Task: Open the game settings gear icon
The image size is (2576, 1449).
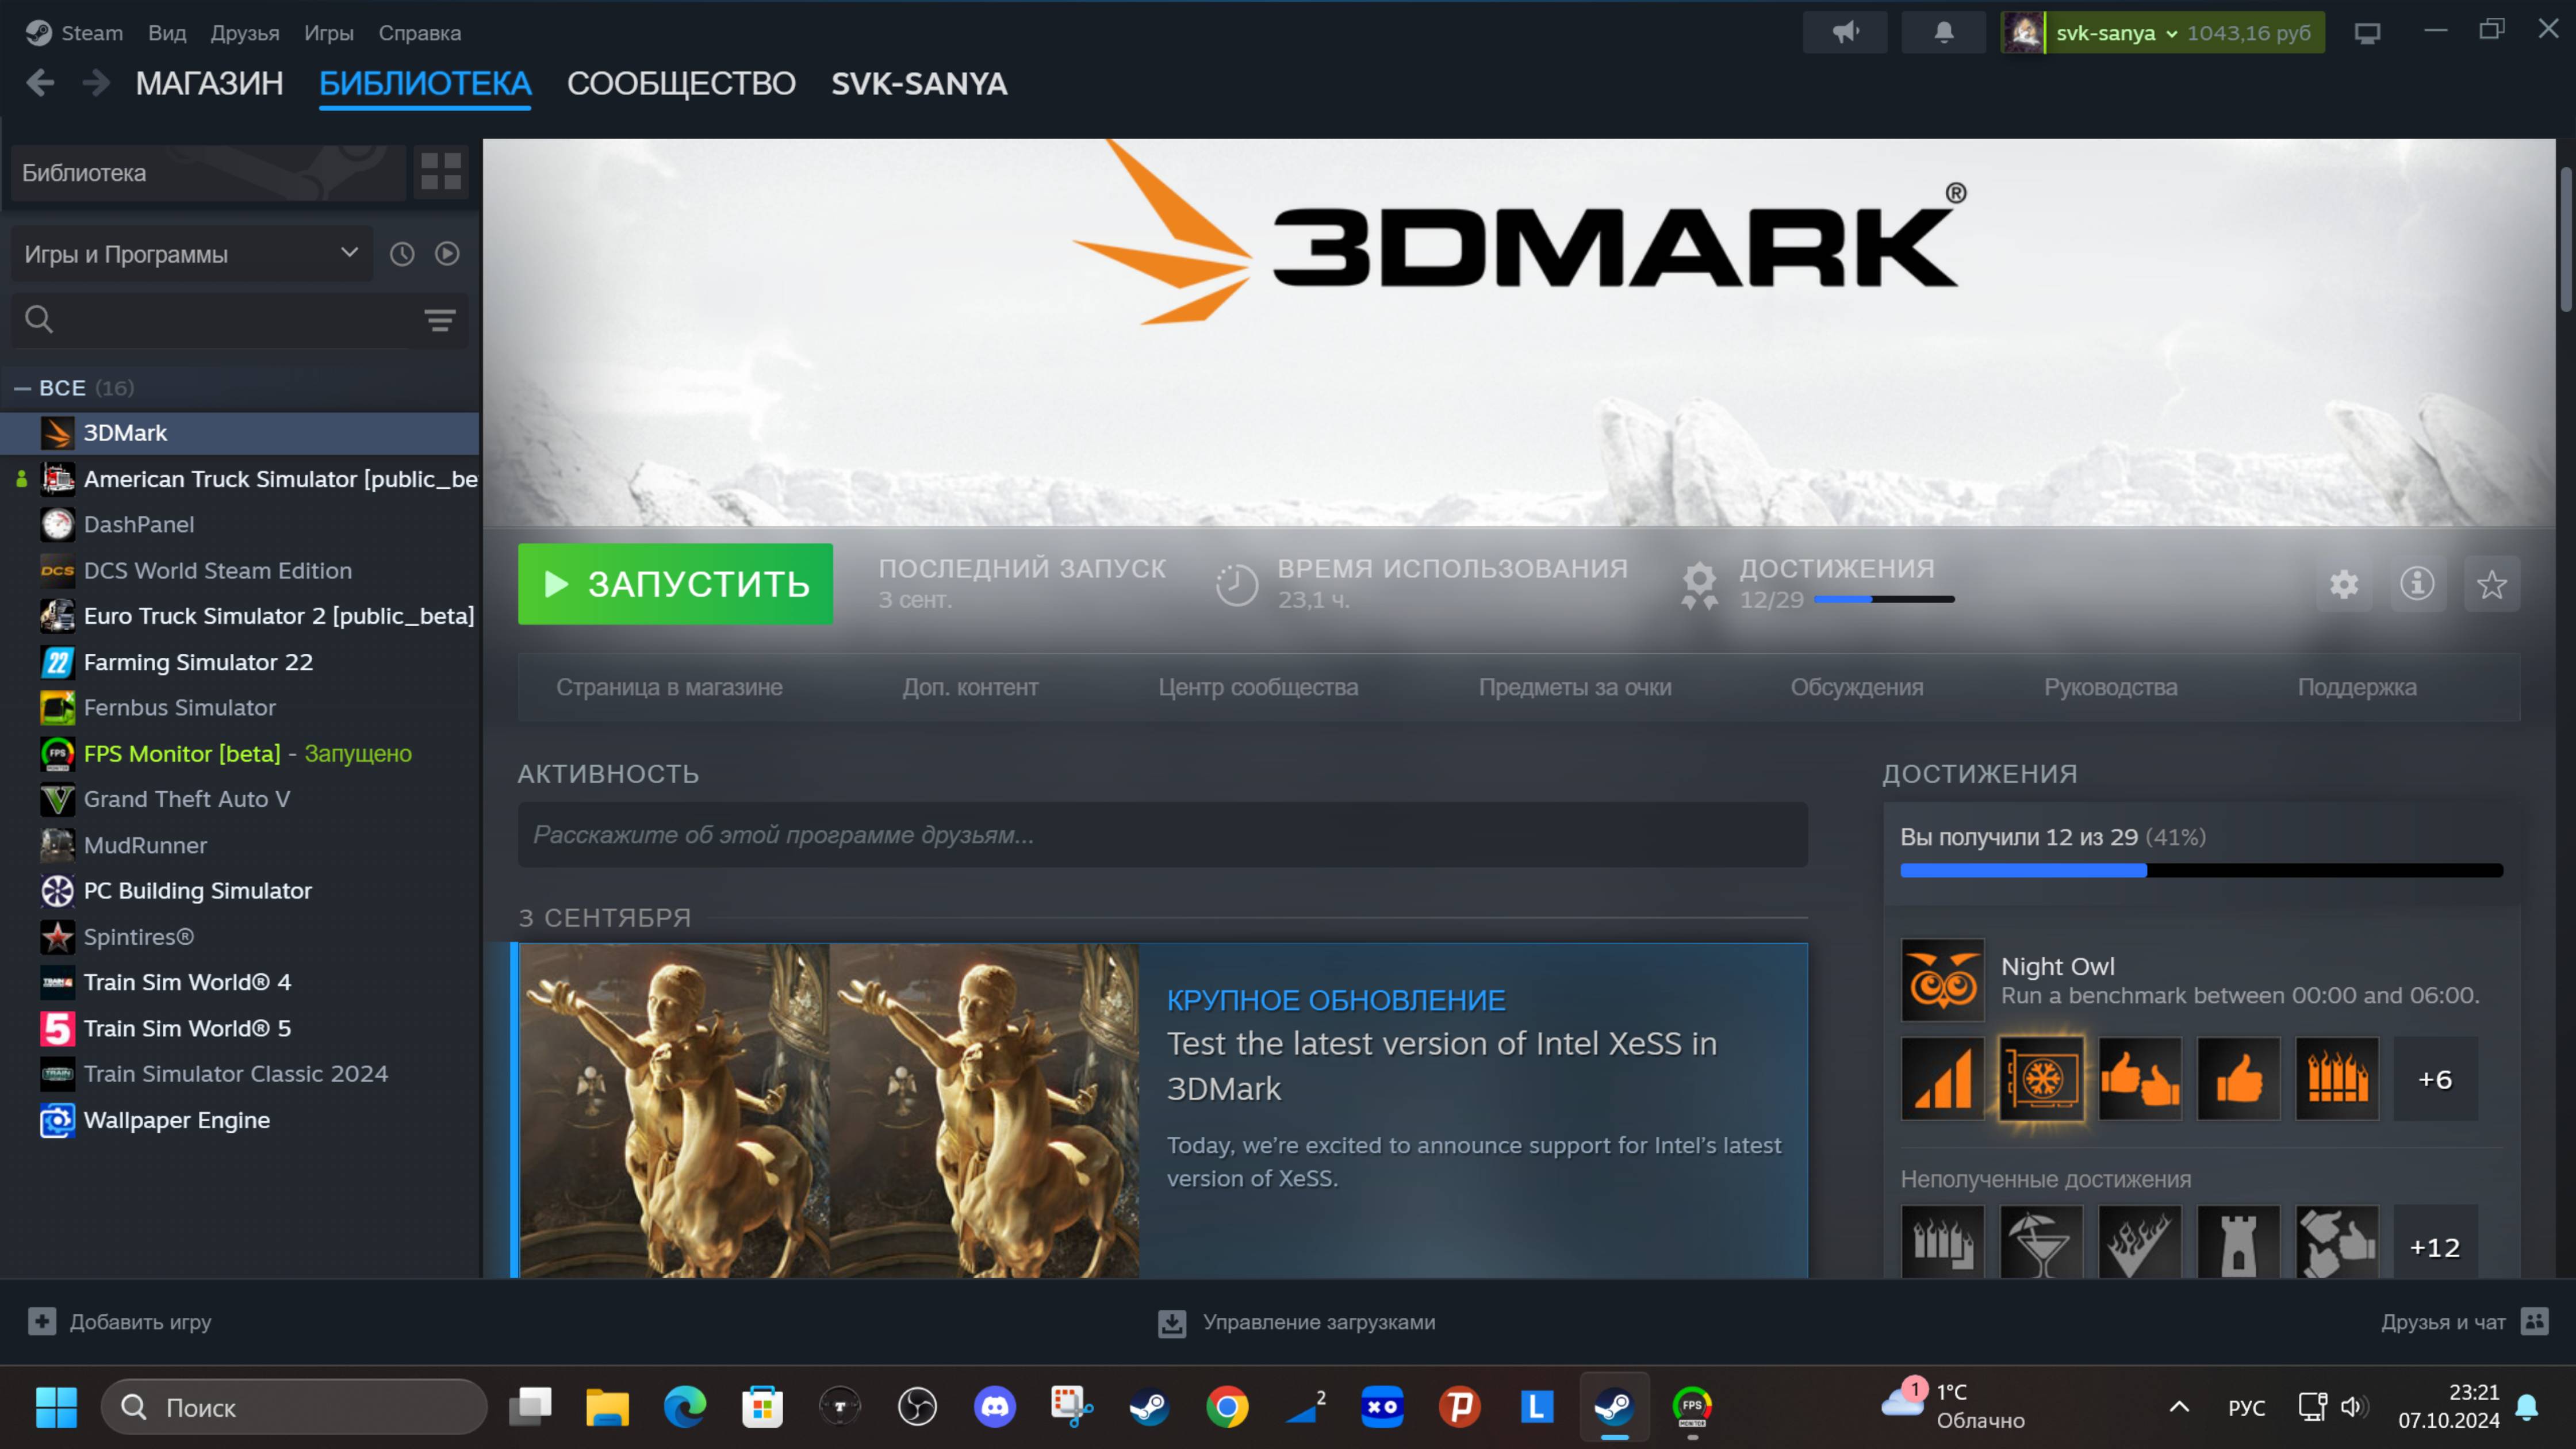Action: 2344,584
